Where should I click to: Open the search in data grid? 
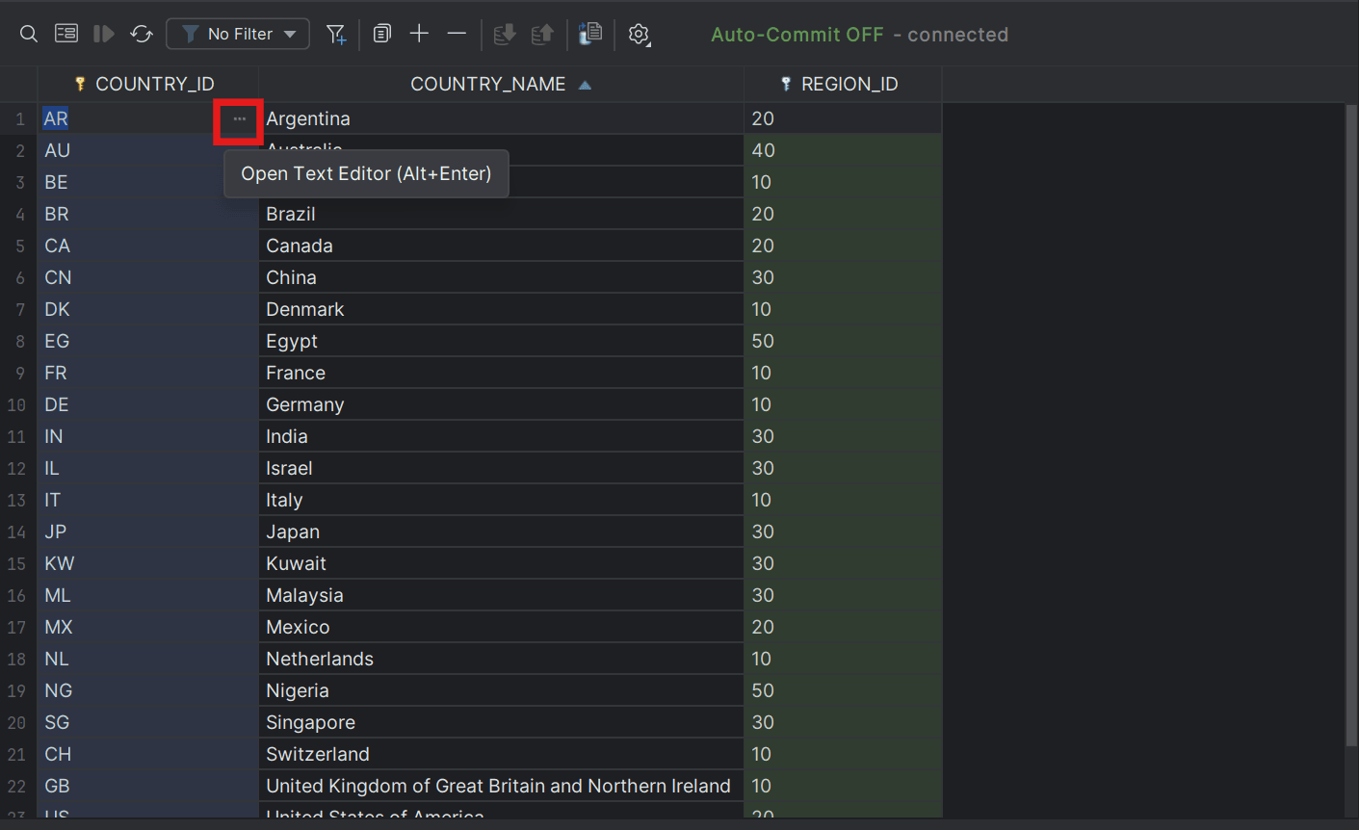29,33
